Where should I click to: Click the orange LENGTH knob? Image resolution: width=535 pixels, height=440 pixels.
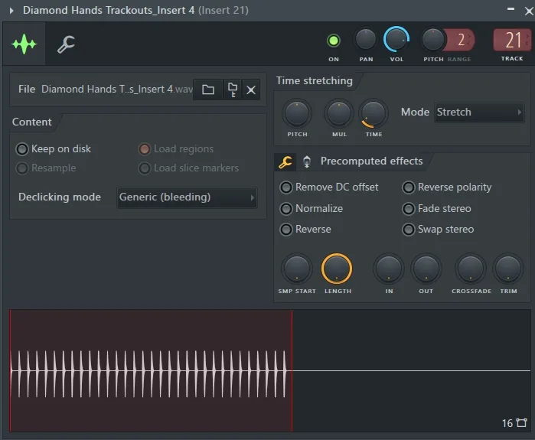337,269
